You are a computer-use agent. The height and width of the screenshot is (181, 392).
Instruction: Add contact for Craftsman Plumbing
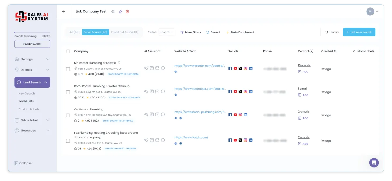[x=303, y=118]
